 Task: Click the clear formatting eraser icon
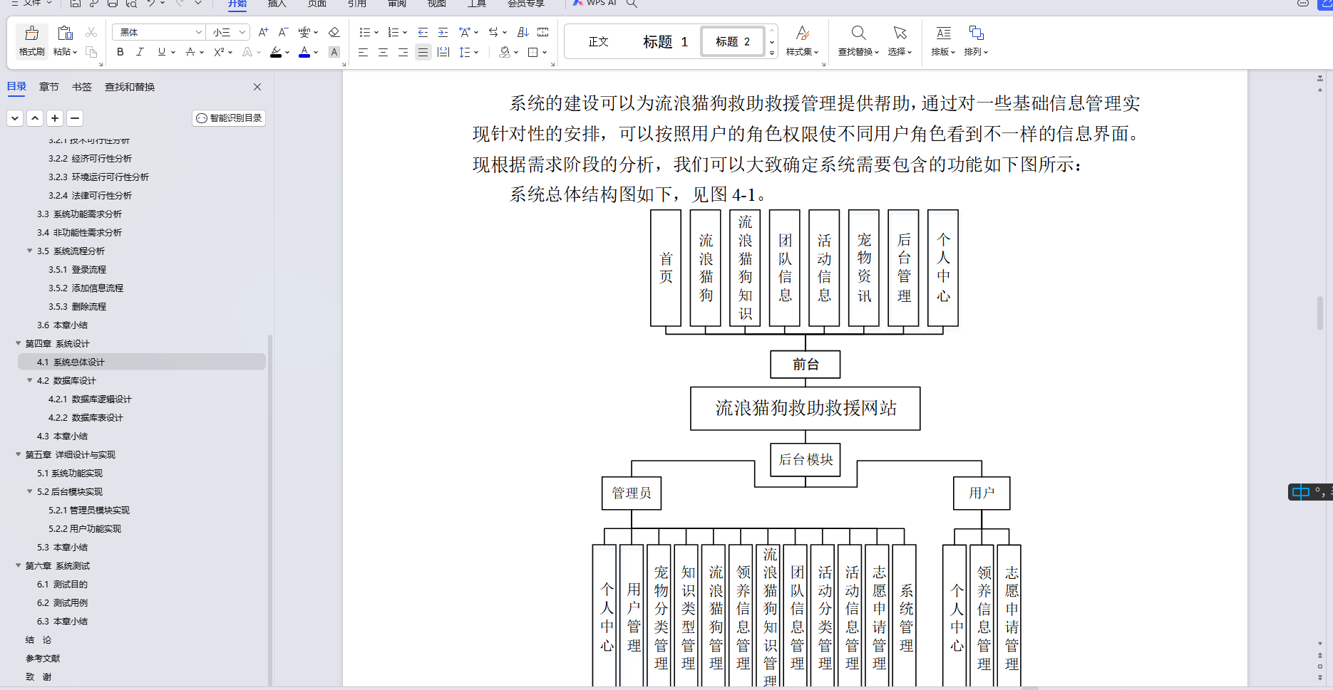coord(334,32)
